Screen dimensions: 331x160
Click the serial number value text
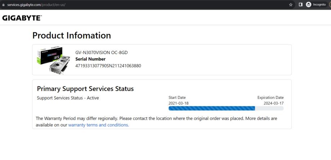[108, 65]
